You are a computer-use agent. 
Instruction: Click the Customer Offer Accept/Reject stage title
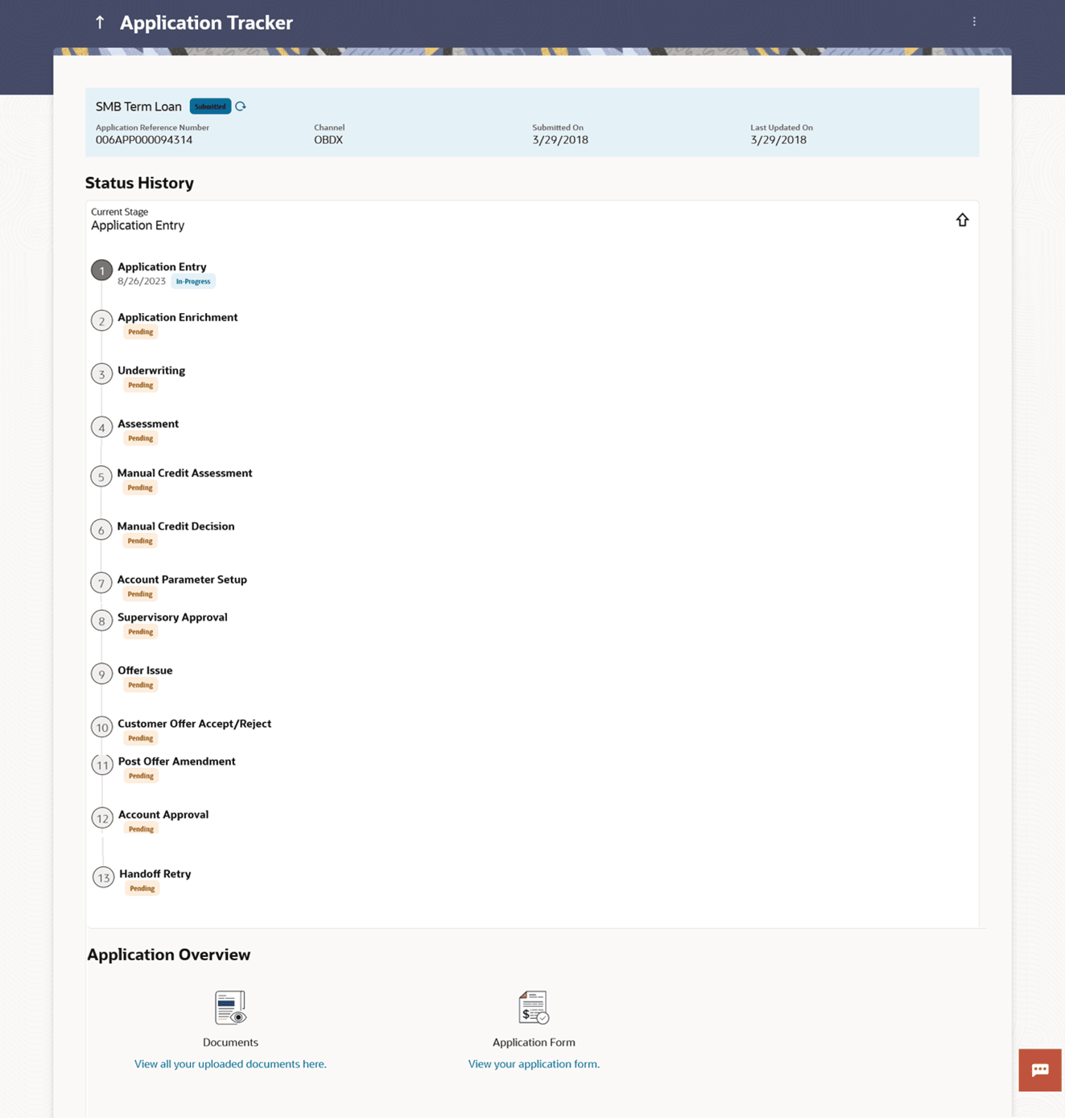point(194,724)
